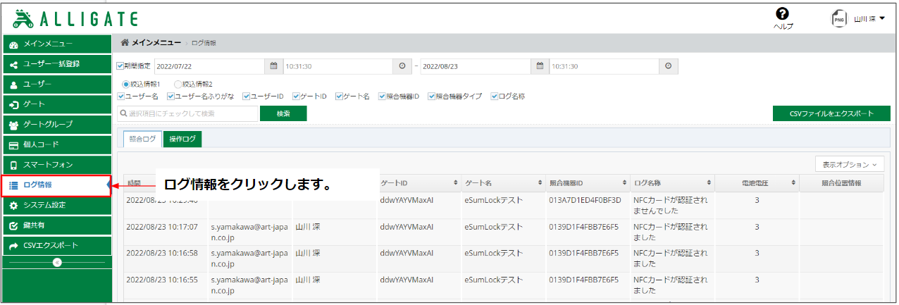The height and width of the screenshot is (305, 899).
Task: Toggle the ユーザー名ふりがな checkbox
Action: (x=170, y=97)
